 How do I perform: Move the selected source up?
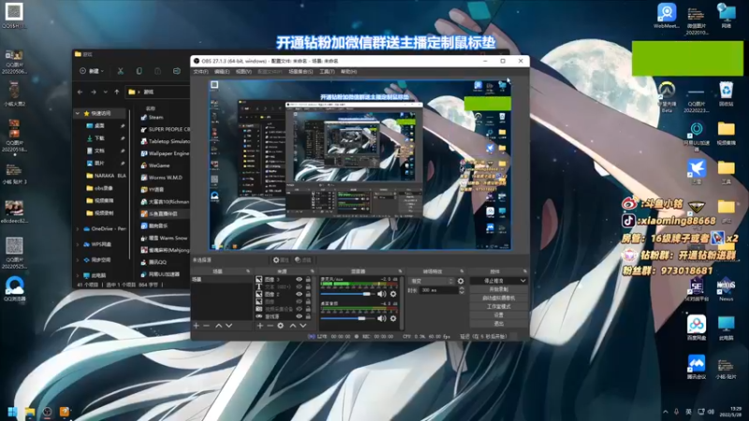tap(293, 326)
